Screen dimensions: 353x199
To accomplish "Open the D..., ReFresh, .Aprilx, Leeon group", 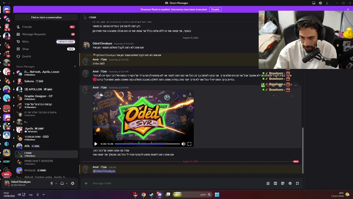I will (46, 73).
